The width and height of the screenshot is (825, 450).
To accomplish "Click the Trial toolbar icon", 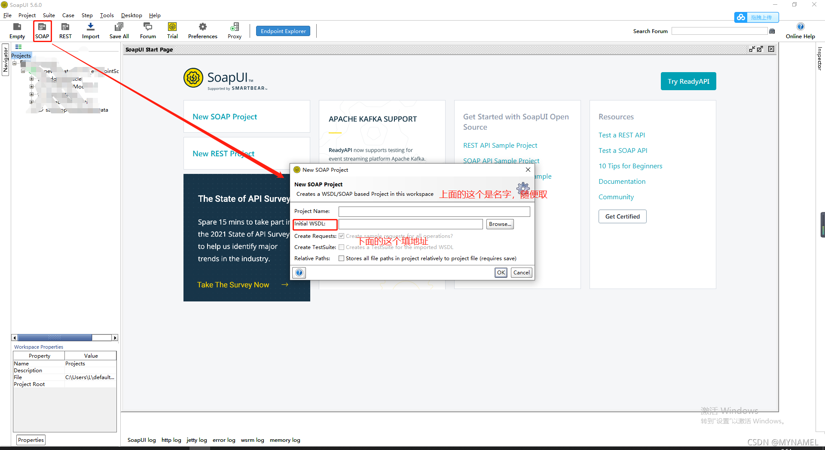I will (172, 31).
